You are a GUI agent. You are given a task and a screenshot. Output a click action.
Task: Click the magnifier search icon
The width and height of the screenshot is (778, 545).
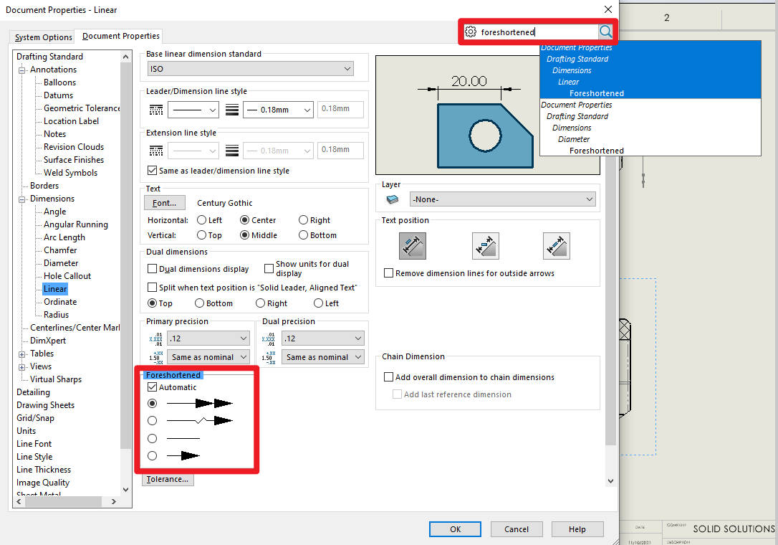coord(605,32)
